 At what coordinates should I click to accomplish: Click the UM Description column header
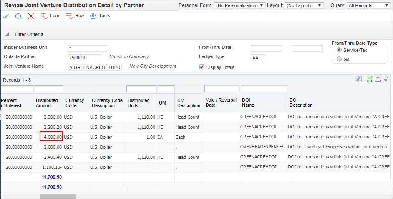point(189,103)
